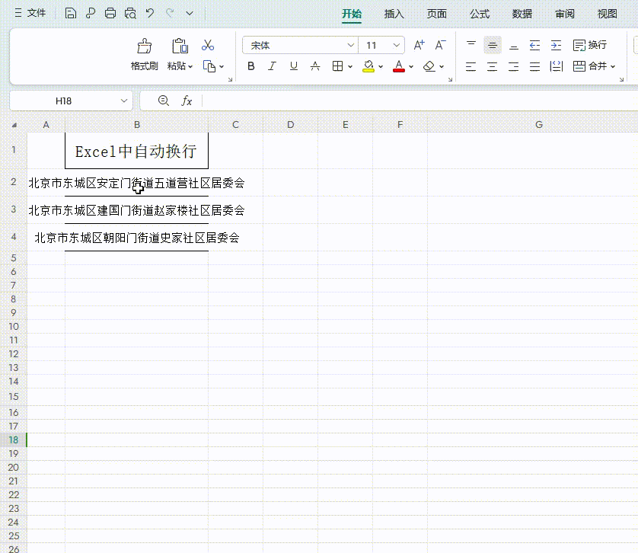Switch to the 页面 tab
The image size is (638, 553).
pos(436,14)
